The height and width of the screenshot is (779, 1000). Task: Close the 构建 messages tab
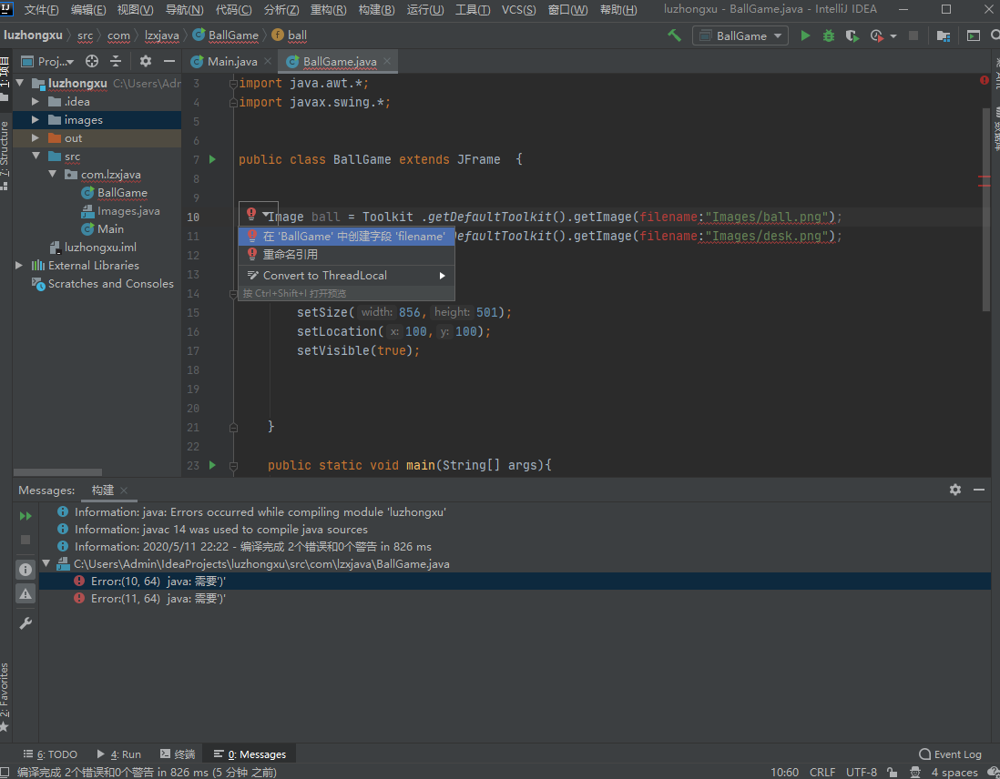124,491
